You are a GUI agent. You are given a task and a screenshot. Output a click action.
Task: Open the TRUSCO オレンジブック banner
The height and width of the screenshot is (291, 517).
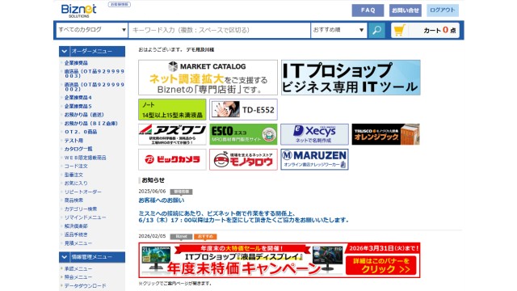386,134
